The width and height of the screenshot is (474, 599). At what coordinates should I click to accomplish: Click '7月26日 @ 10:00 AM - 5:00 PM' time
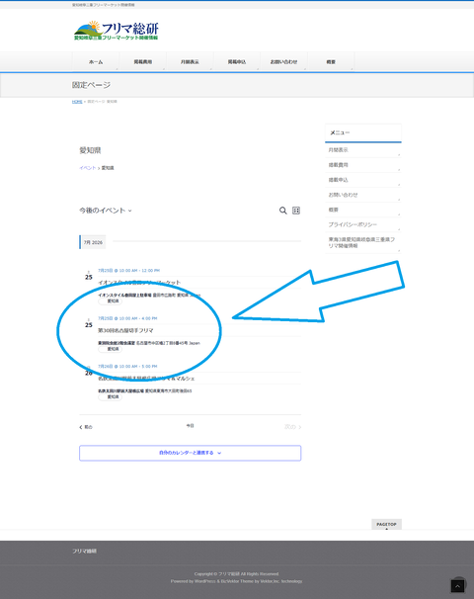[127, 367]
